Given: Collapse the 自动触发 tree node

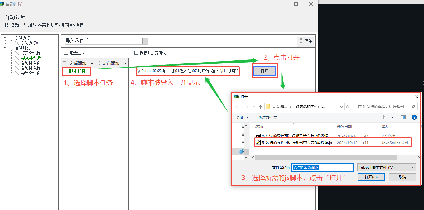Looking at the screenshot, I should click(x=5, y=48).
